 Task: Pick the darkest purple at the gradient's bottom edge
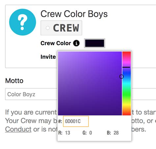click(x=90, y=114)
